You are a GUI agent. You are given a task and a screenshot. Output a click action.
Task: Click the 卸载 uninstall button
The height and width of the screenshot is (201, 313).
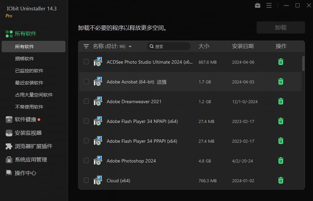pos(281,27)
